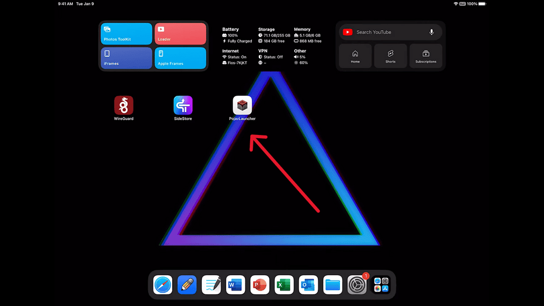The width and height of the screenshot is (544, 306).
Task: Tap the 5.1 GB/6 GB memory value
Action: (310, 36)
